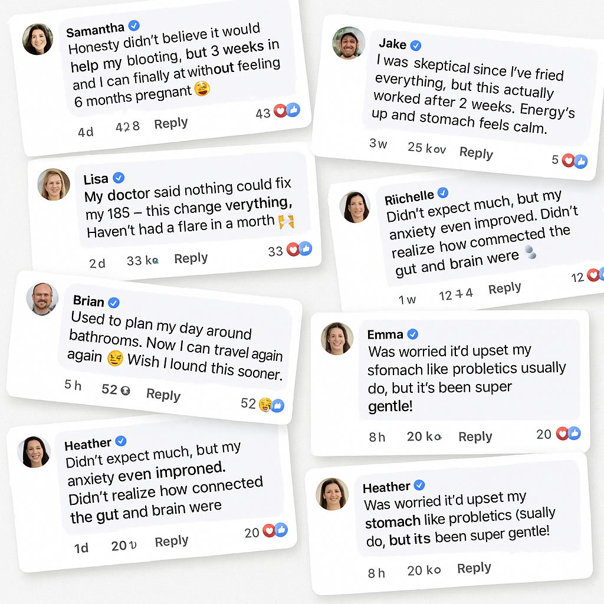Click Reply under Riichelle's comment
604x604 pixels.
click(504, 288)
